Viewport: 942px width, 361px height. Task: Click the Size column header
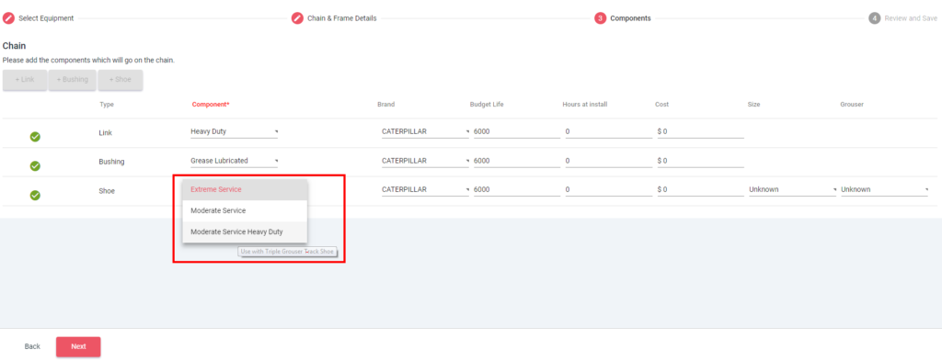pos(754,105)
